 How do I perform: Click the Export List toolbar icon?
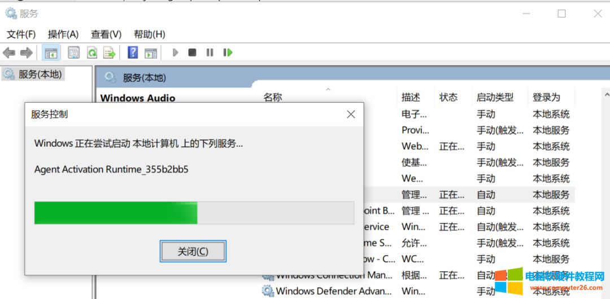[110, 52]
